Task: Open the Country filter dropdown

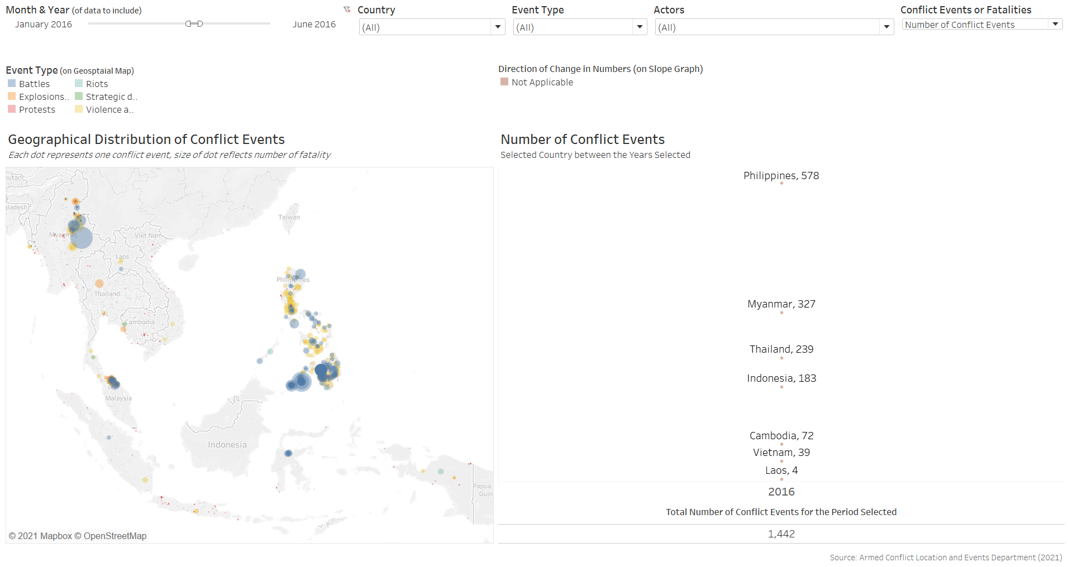Action: tap(498, 27)
